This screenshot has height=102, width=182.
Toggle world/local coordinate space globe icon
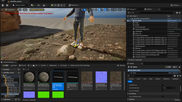coord(93,10)
